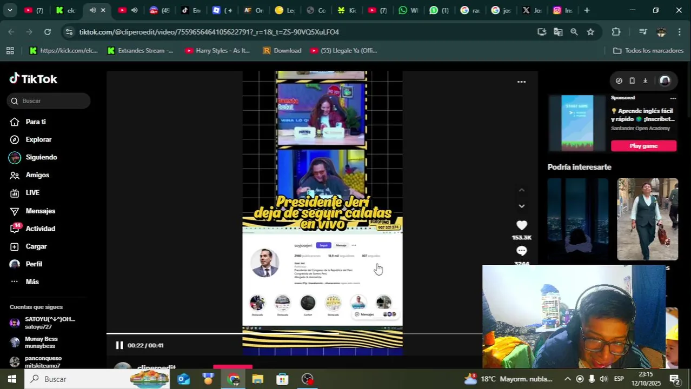This screenshot has height=389, width=691.
Task: Open Aprende inglés fácil ad title
Action: tap(643, 115)
